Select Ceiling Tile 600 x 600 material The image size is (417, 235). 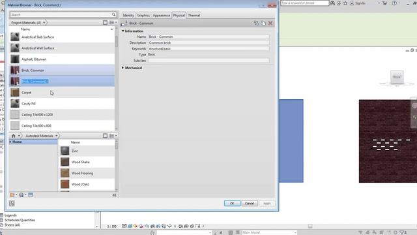(62, 126)
